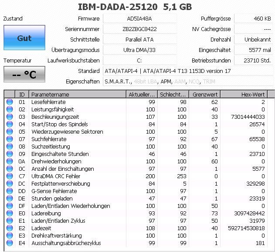Select the UltraDMA CRC Fehler worst value 253
275x252 pixels.
pyautogui.click(x=182, y=176)
